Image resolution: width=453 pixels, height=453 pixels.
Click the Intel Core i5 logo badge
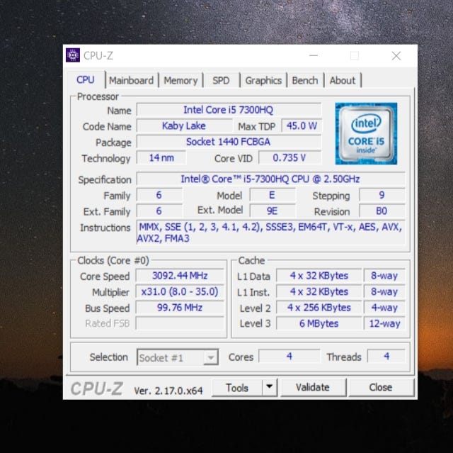(365, 133)
